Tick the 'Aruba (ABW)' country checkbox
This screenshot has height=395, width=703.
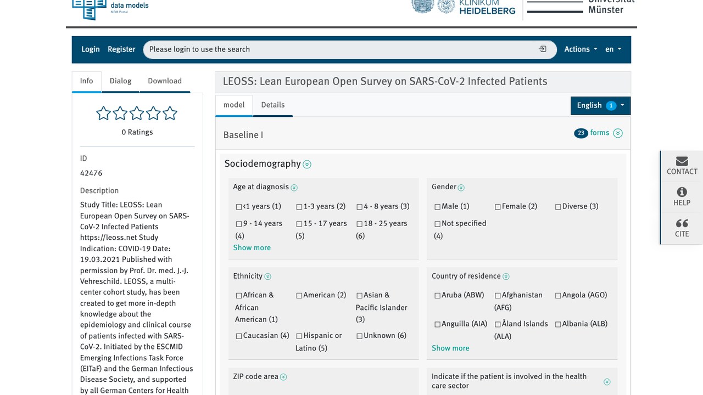click(x=438, y=295)
